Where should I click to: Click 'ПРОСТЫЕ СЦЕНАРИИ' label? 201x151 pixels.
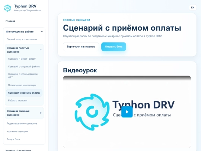point(77,20)
